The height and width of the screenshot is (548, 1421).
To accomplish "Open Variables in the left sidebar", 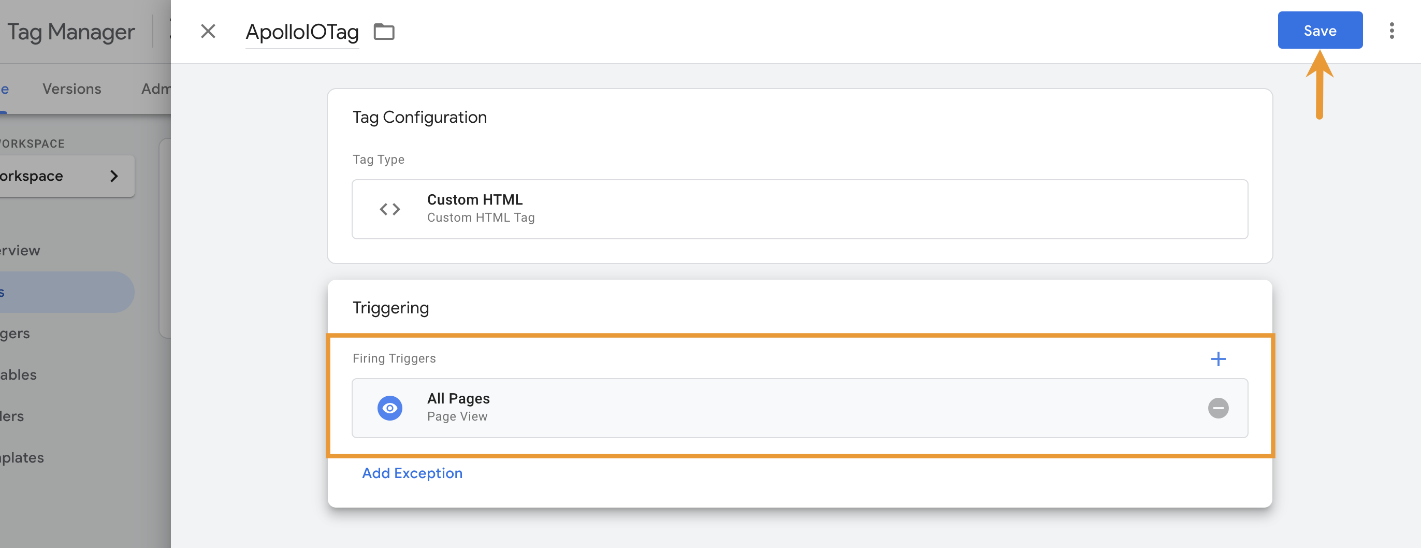I will tap(18, 374).
